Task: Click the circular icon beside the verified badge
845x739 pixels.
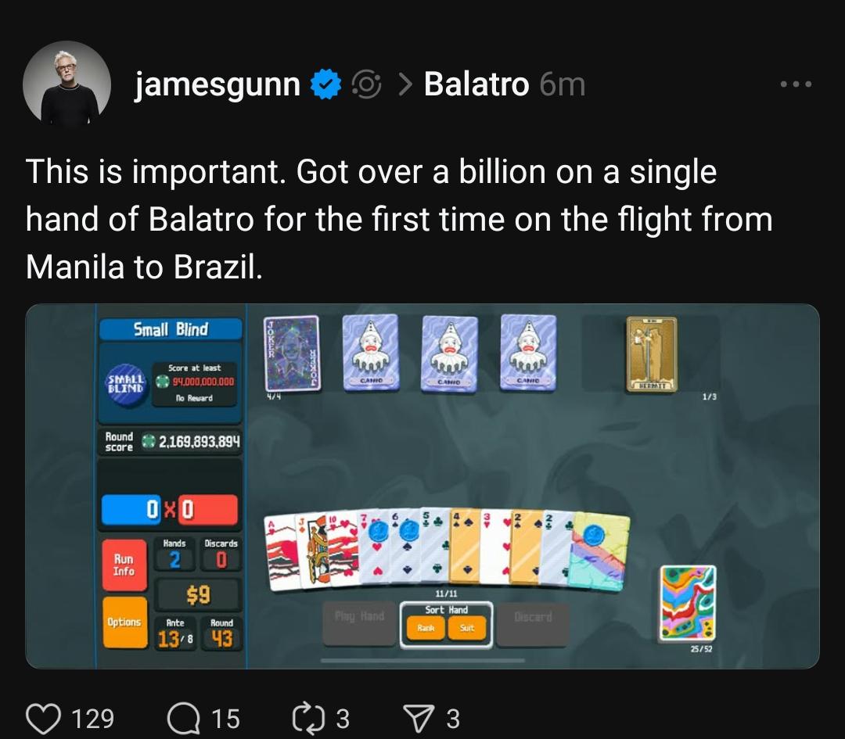Action: (366, 84)
